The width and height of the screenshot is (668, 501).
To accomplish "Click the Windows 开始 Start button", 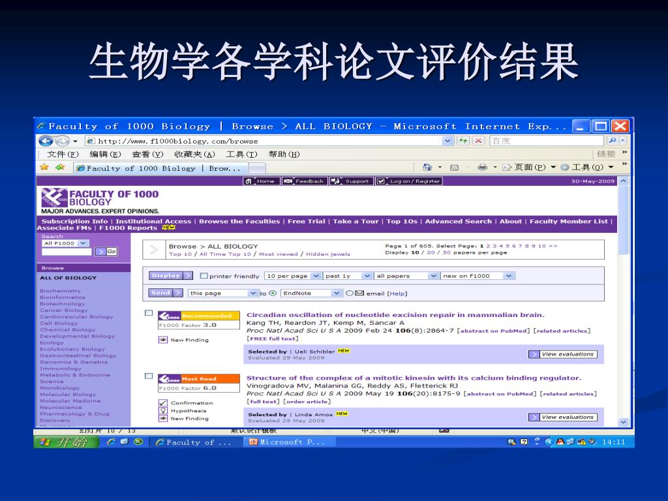I will tap(67, 442).
